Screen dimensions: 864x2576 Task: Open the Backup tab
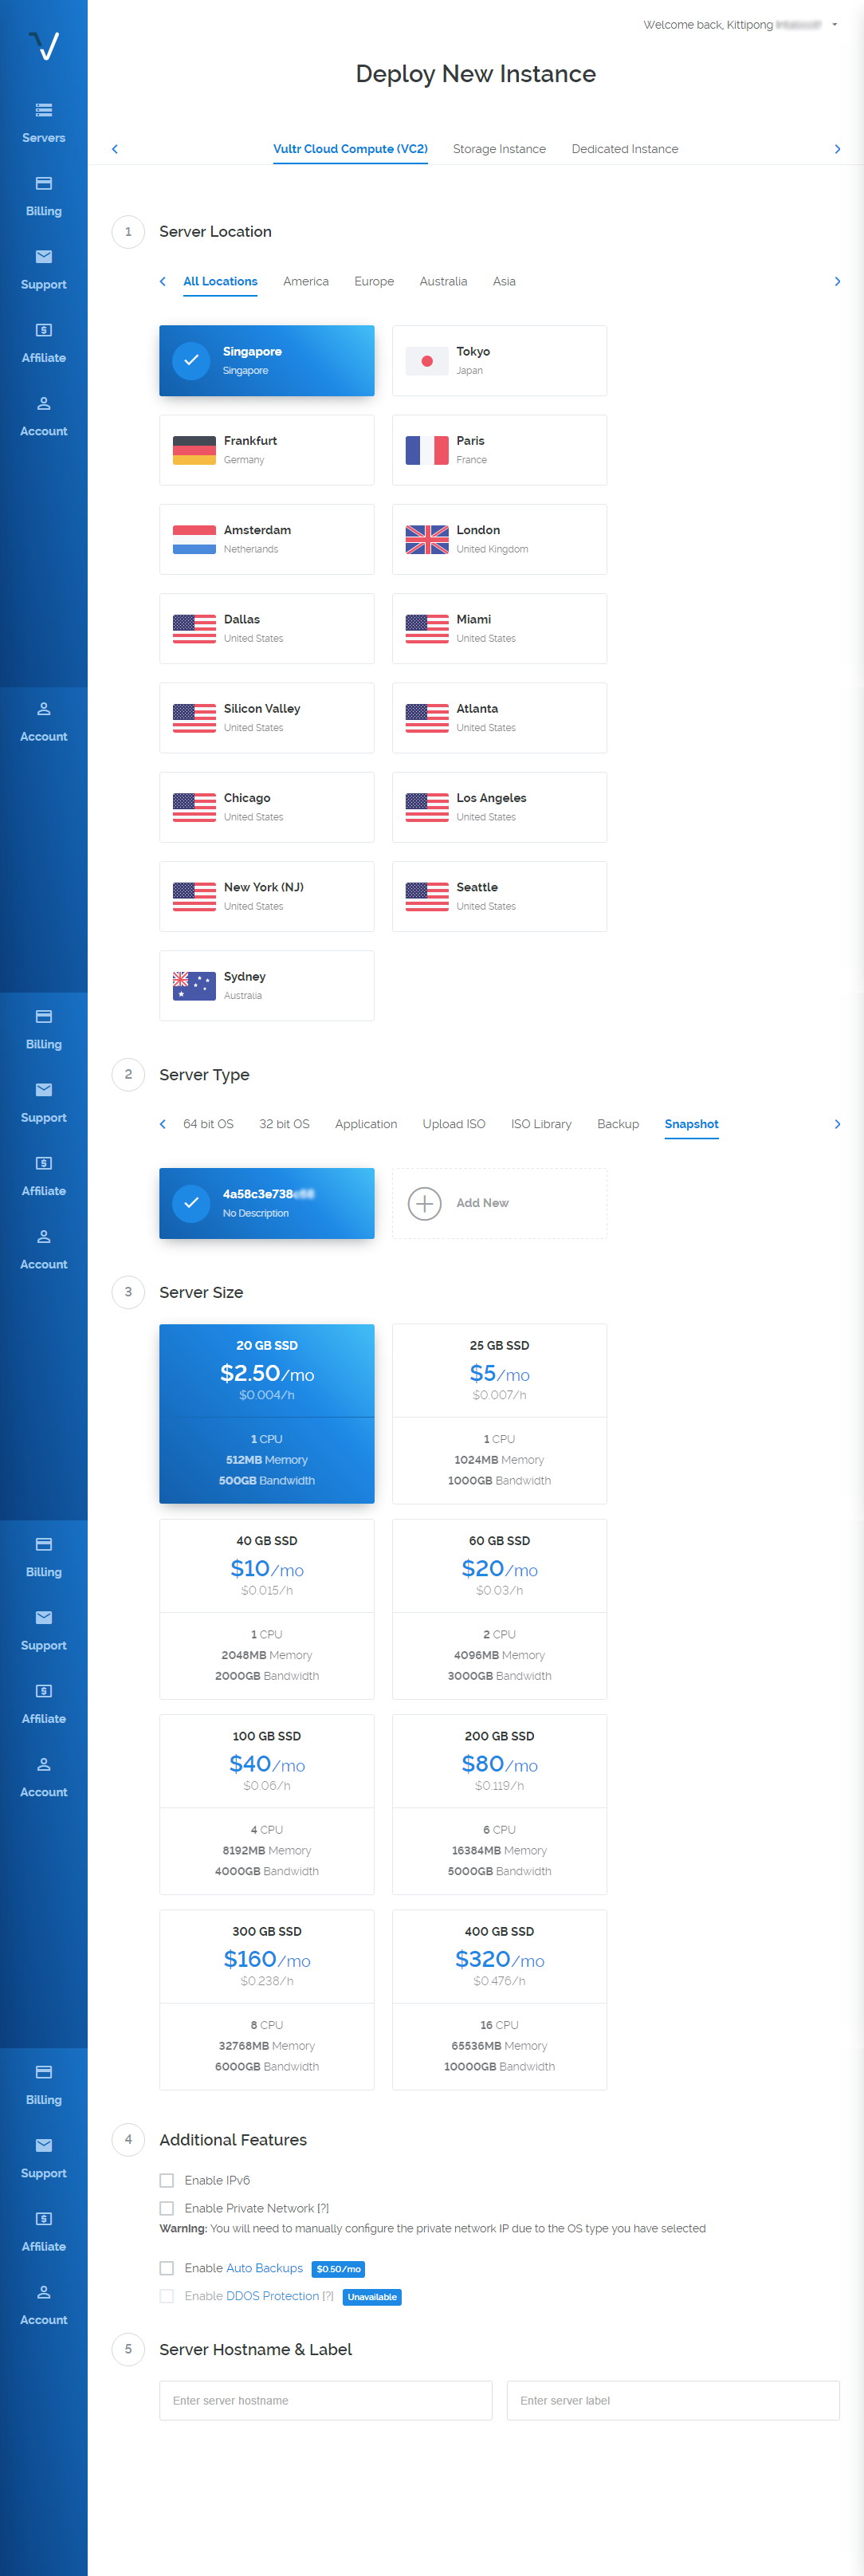point(618,1124)
